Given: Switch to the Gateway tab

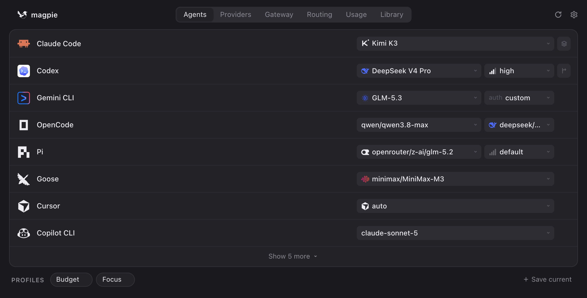Looking at the screenshot, I should [x=279, y=15].
